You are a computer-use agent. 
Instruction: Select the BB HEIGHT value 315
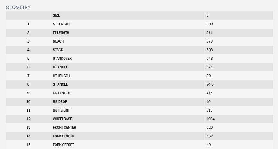coord(209,110)
